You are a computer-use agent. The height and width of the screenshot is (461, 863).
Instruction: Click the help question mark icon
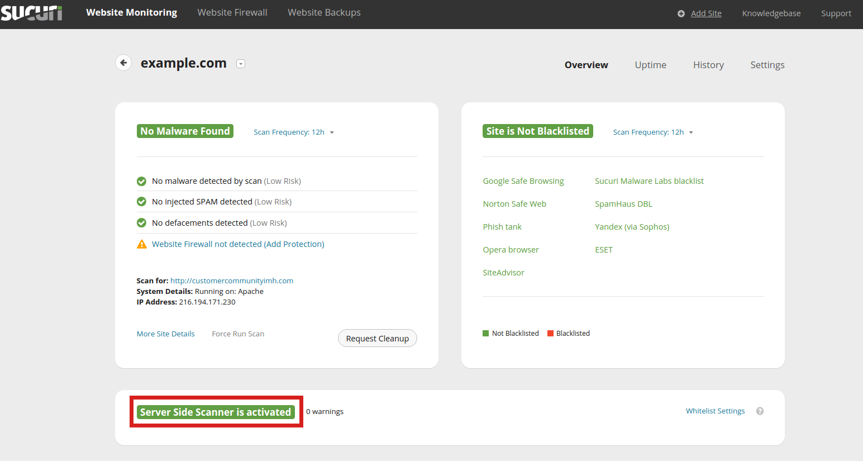760,411
